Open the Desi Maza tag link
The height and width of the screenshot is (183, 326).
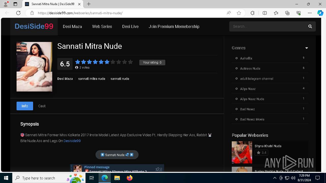65,79
